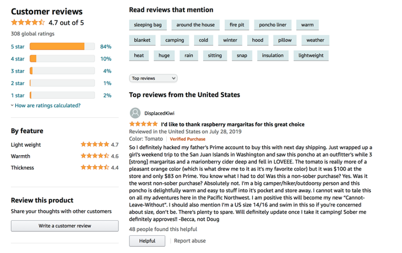Filter reviews by 5 star link
Viewport: 402px width, 253px height.
pyautogui.click(x=18, y=47)
